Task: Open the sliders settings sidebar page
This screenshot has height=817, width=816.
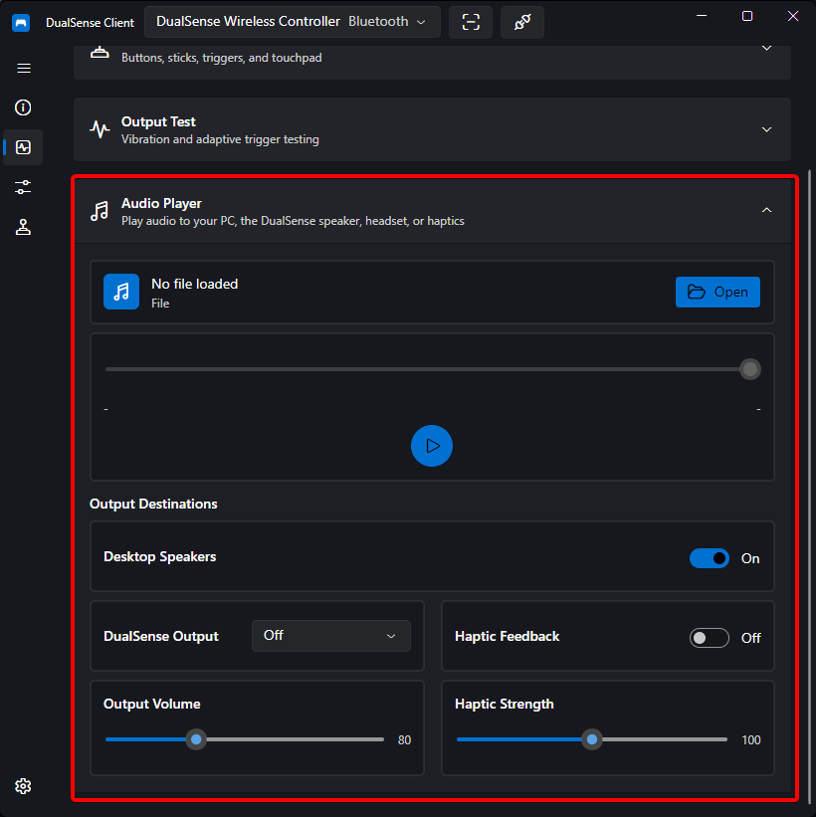Action: tap(23, 187)
